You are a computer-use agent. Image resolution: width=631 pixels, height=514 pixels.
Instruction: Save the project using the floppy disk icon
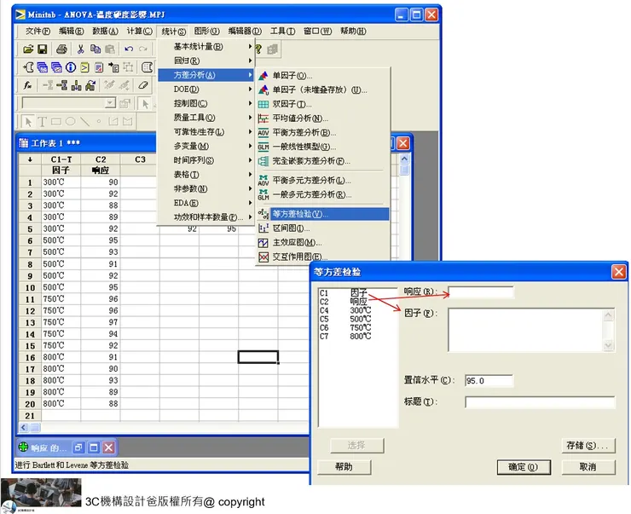click(x=43, y=49)
